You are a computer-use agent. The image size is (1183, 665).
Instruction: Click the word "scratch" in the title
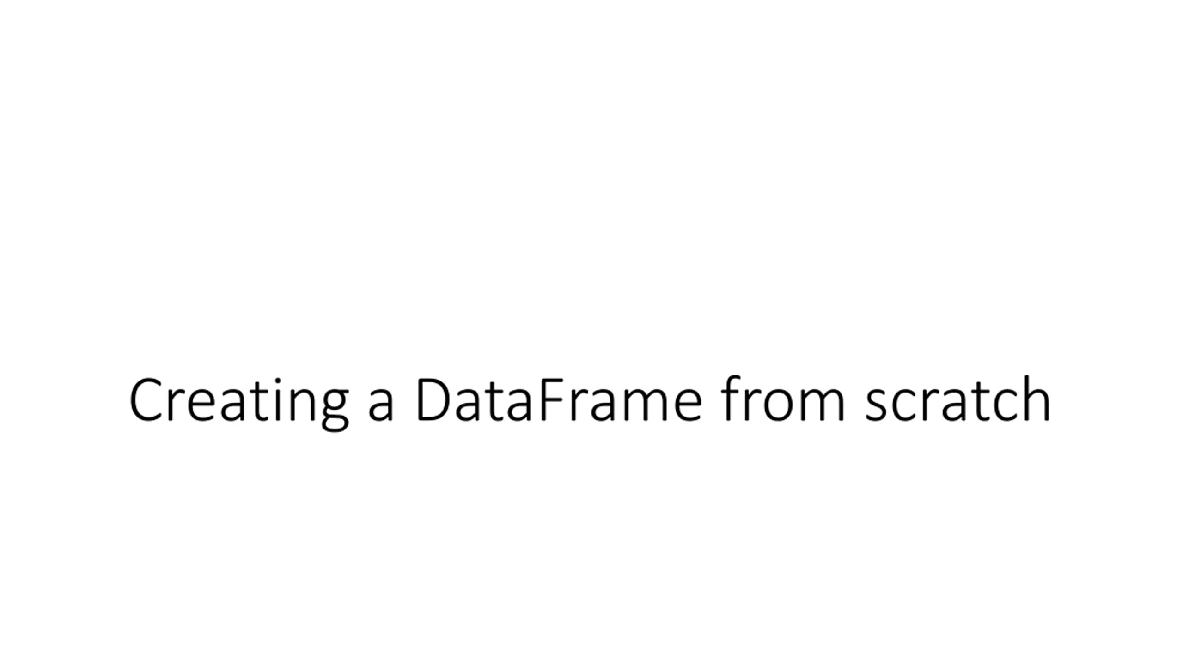(958, 399)
